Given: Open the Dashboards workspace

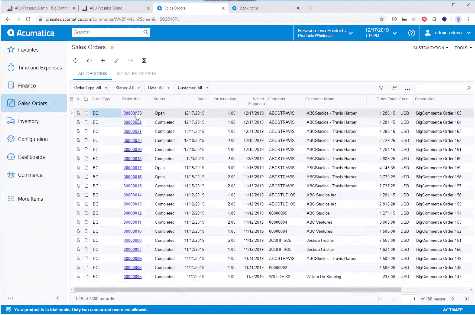Looking at the screenshot, I should [34, 157].
